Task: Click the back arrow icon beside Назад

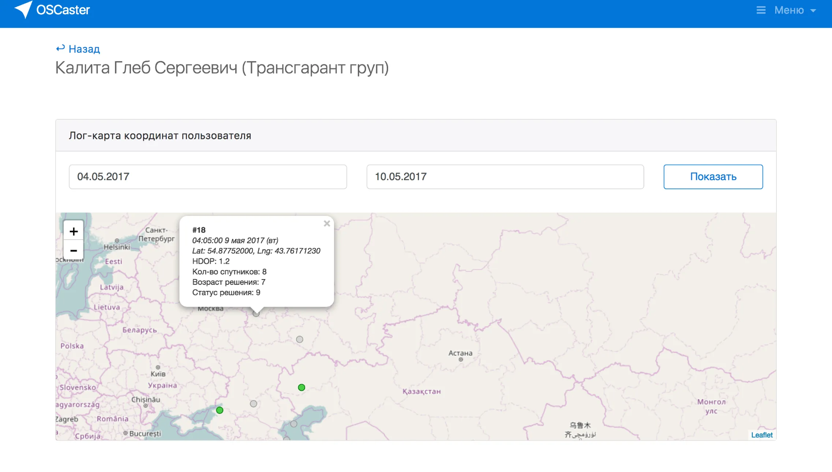Action: pos(60,48)
